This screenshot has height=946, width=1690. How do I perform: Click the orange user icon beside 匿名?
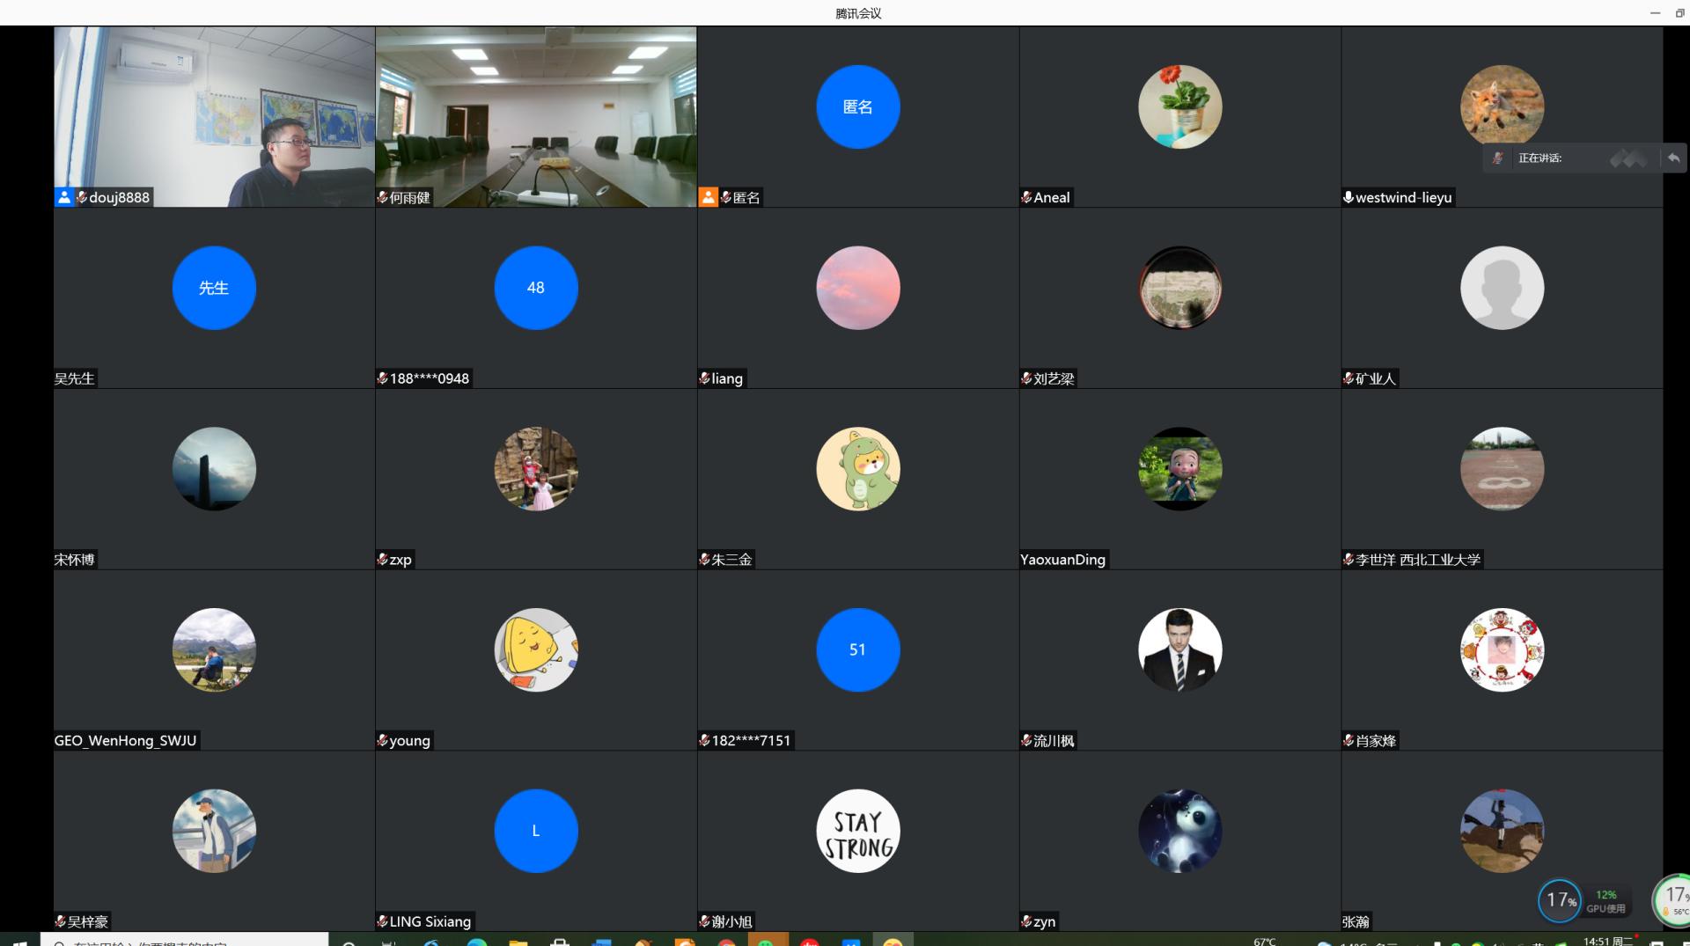point(708,197)
